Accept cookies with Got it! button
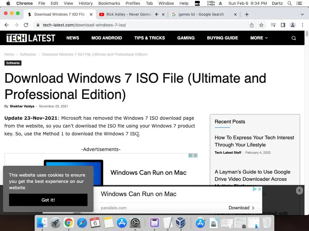 (48, 200)
